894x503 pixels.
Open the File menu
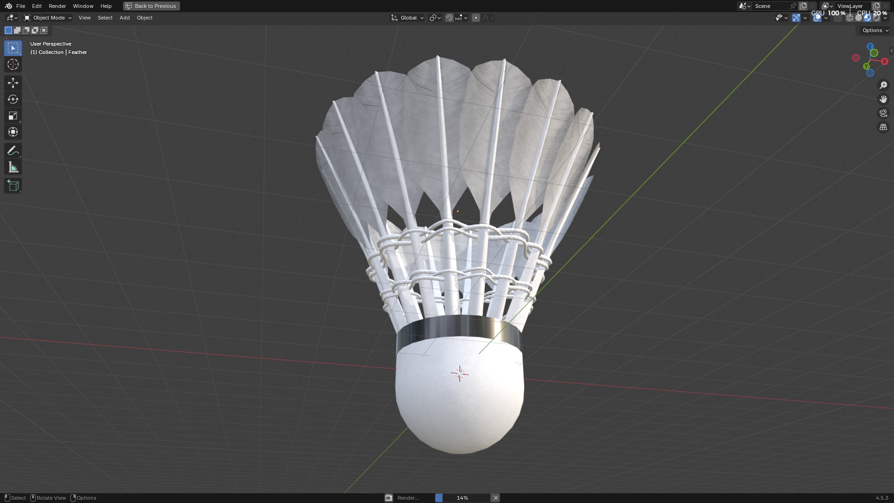click(x=20, y=6)
